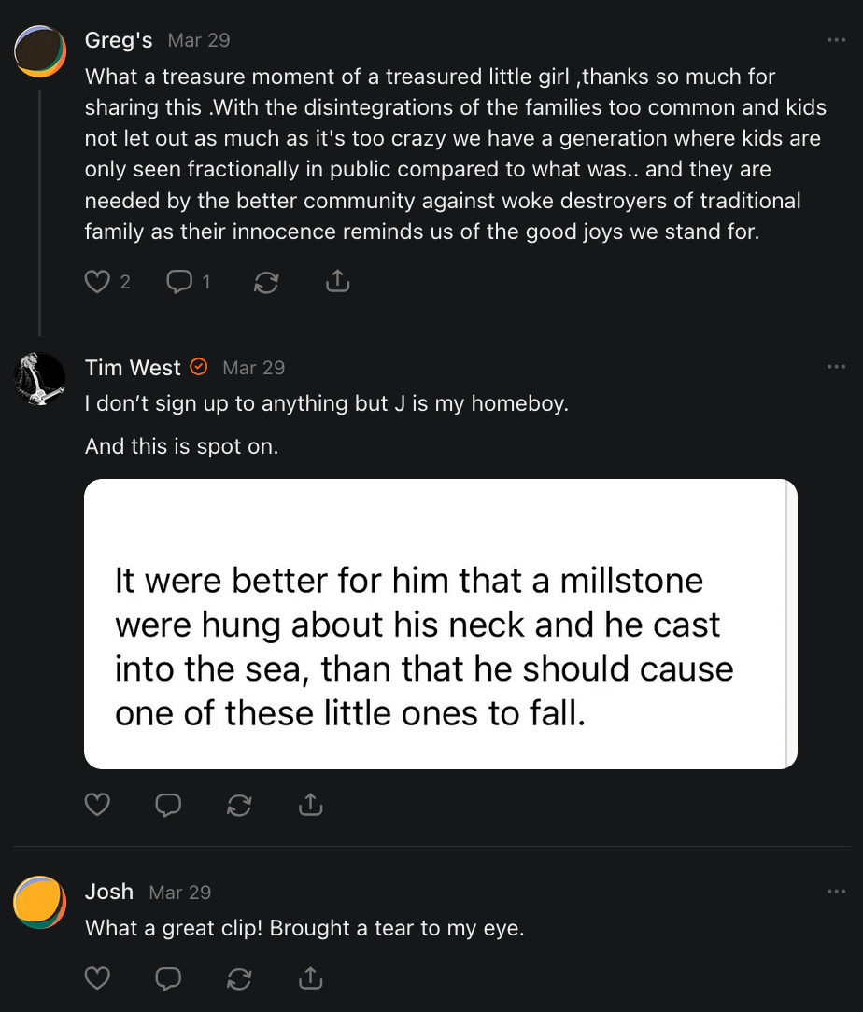
Task: Like Tim West's comment
Action: (x=97, y=804)
